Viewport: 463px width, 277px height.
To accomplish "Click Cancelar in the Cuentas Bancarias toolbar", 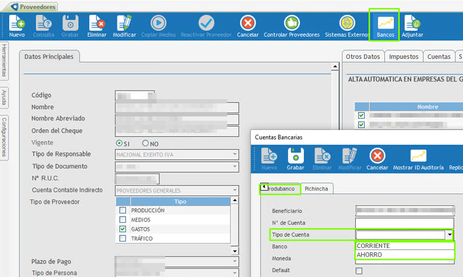I will point(377,159).
